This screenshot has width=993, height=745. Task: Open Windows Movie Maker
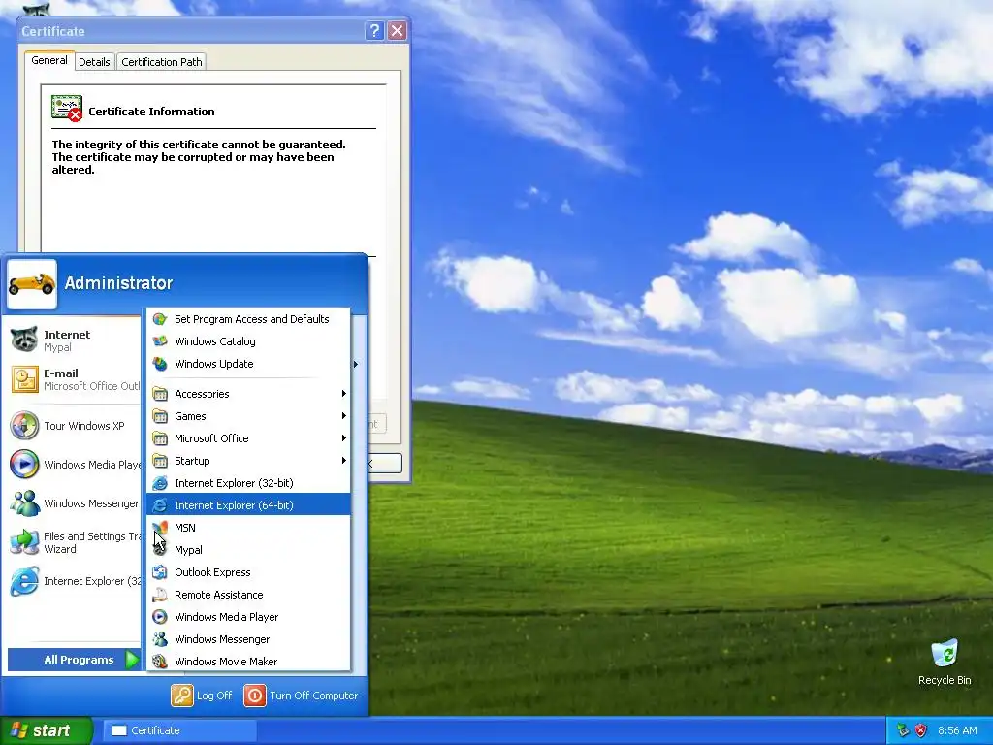pos(248,662)
